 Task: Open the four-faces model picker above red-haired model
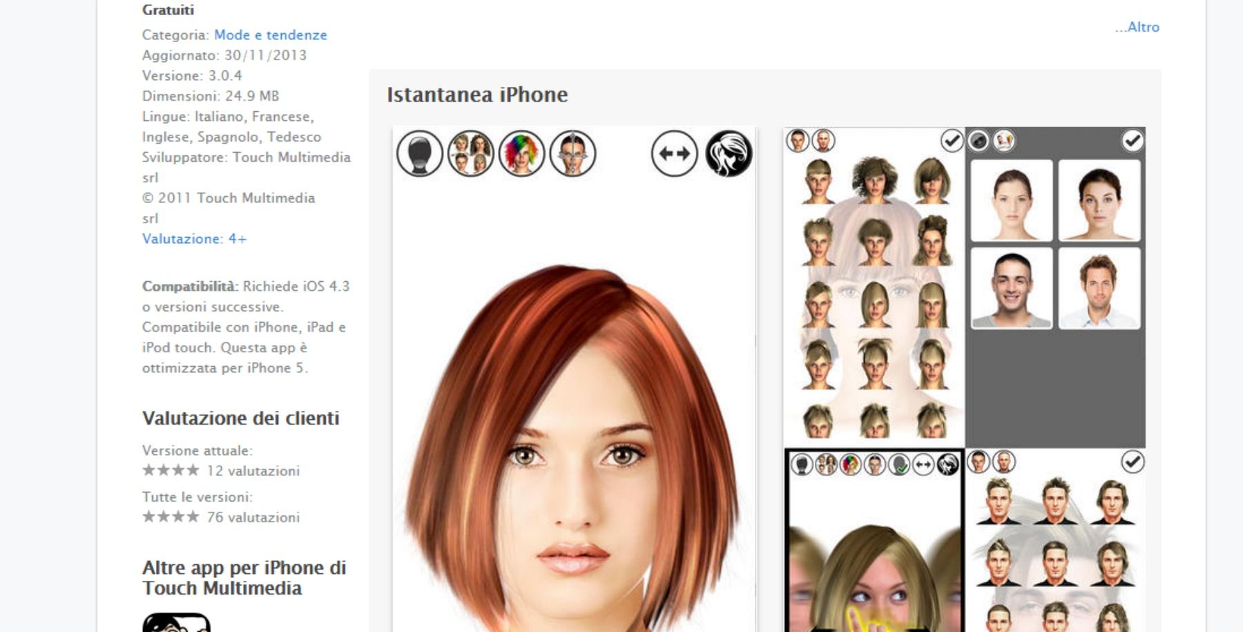click(471, 153)
